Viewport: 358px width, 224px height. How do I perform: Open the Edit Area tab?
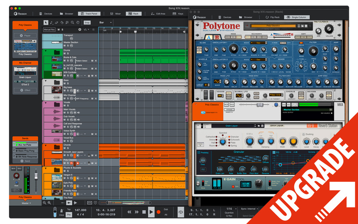click(158, 14)
